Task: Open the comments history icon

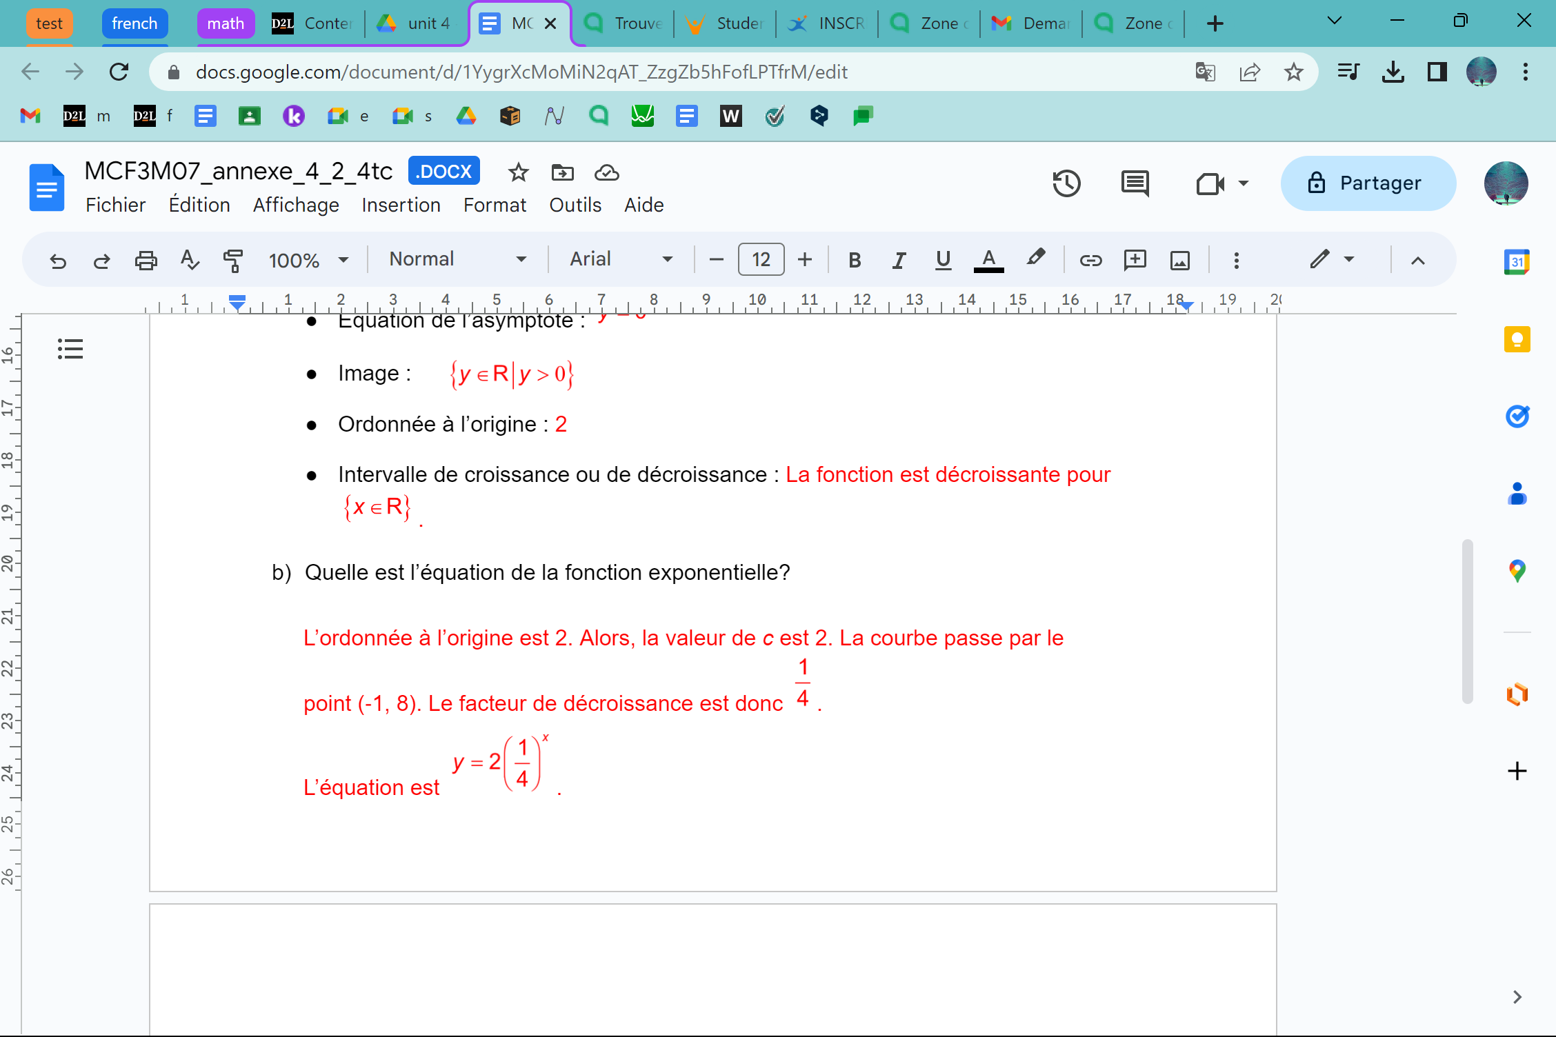Action: coord(1135,183)
